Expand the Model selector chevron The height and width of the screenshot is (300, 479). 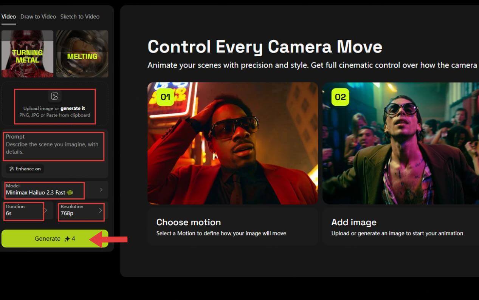[x=101, y=190]
